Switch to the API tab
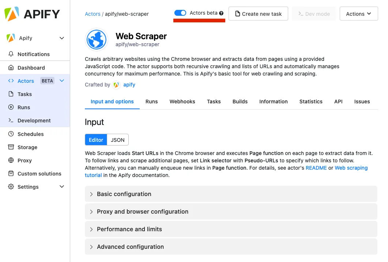This screenshot has height=262, width=388. [x=338, y=102]
